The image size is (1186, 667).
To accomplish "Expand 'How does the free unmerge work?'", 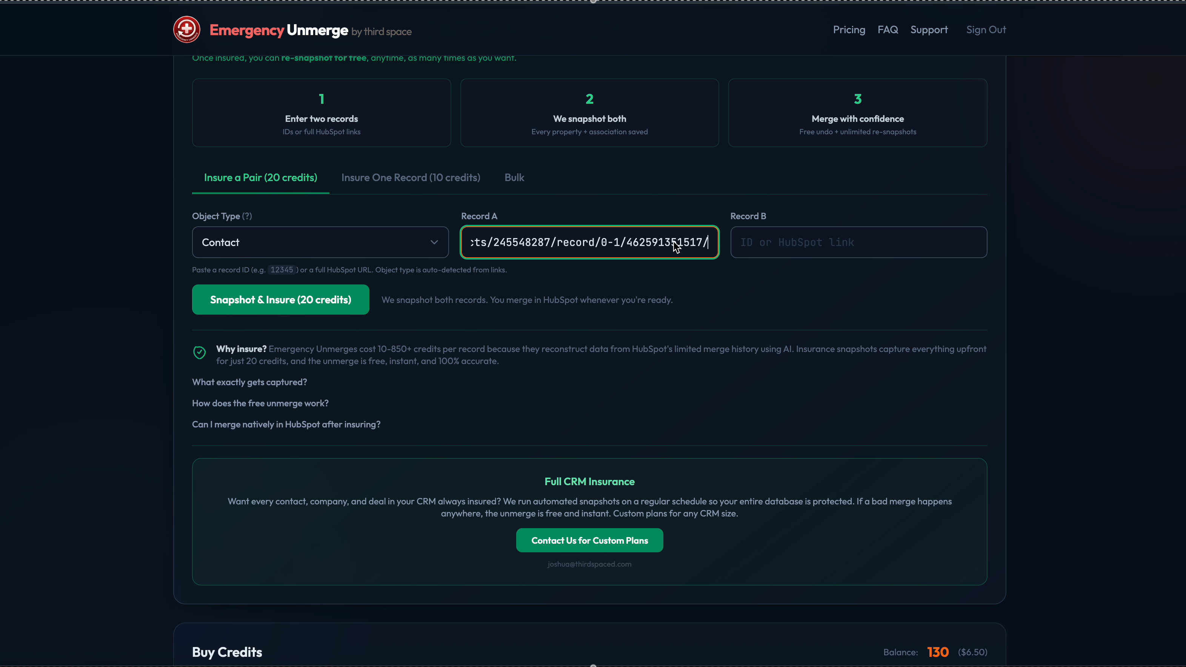I will (x=260, y=403).
